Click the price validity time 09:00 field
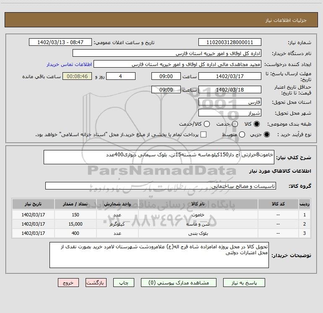Screen dimensions: 323x313 pyautogui.click(x=166, y=90)
